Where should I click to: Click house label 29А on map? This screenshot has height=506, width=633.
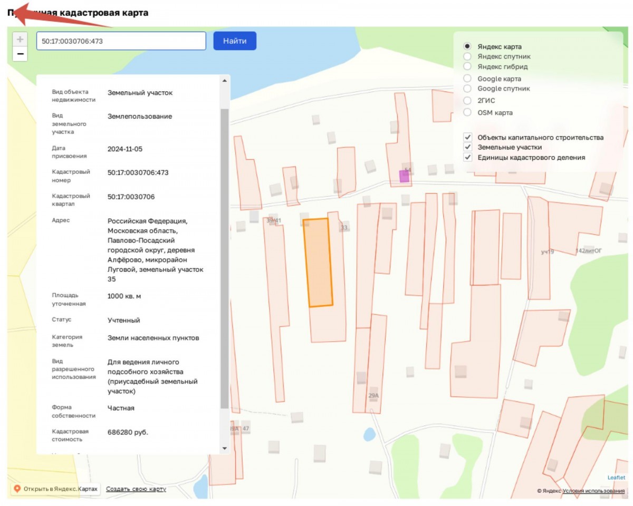click(373, 395)
